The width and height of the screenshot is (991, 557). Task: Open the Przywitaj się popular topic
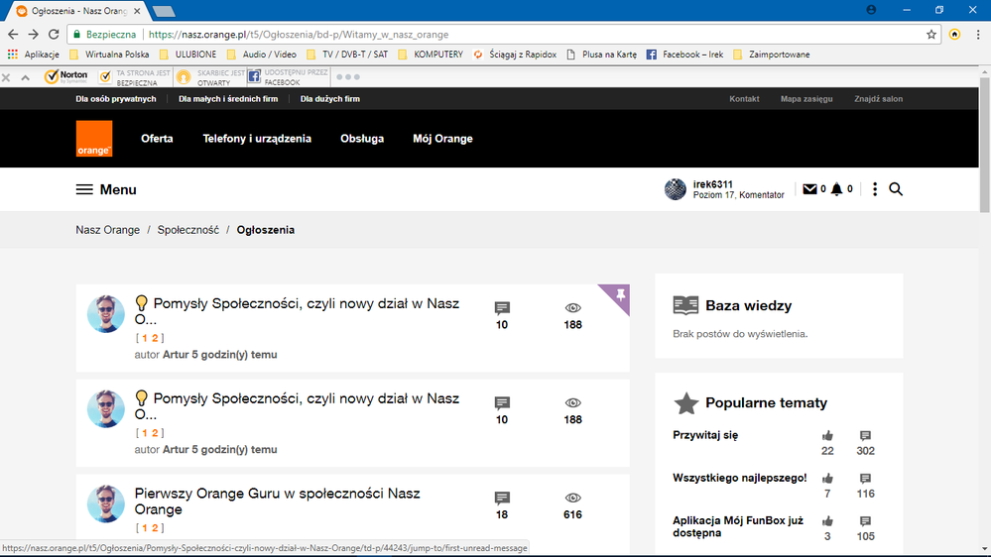(705, 435)
